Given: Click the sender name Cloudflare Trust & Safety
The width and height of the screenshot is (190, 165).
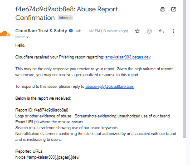Looking at the screenshot, I should 41,31.
